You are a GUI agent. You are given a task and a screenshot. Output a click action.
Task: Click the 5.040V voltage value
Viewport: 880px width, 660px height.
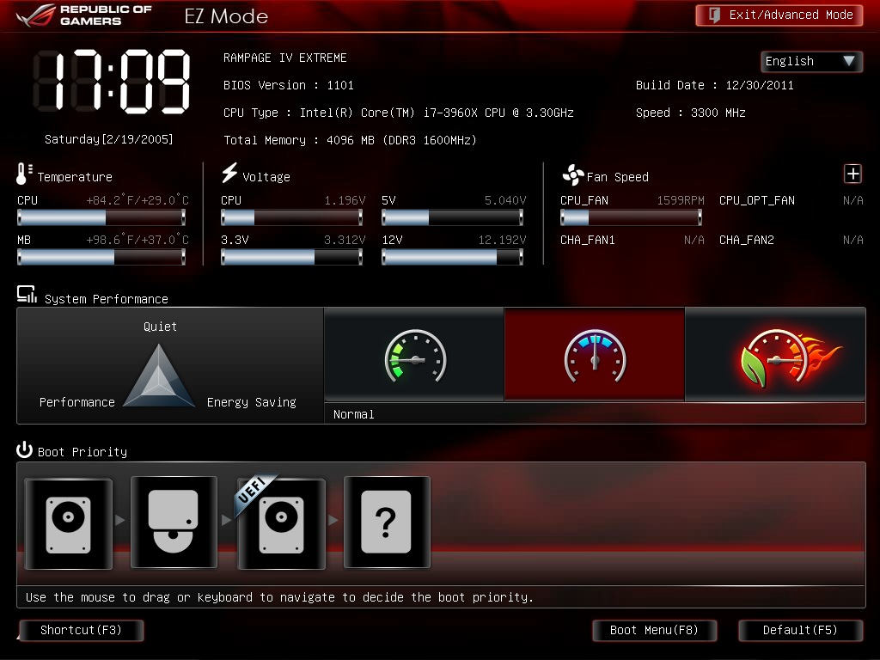(505, 200)
